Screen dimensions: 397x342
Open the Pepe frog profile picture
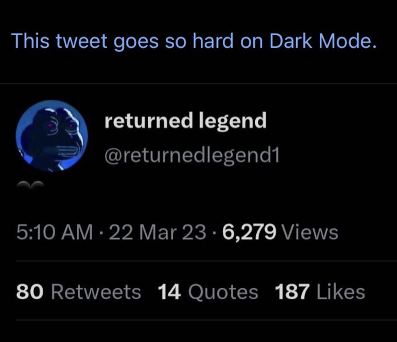tap(51, 136)
